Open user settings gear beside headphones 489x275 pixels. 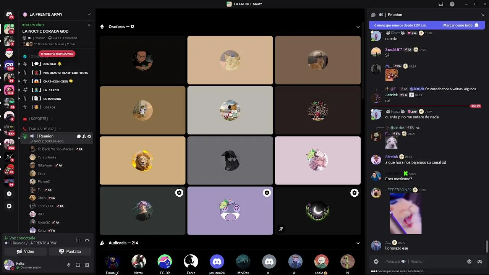click(87, 265)
